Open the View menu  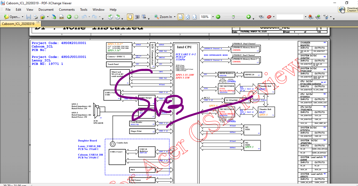[x=30, y=9]
